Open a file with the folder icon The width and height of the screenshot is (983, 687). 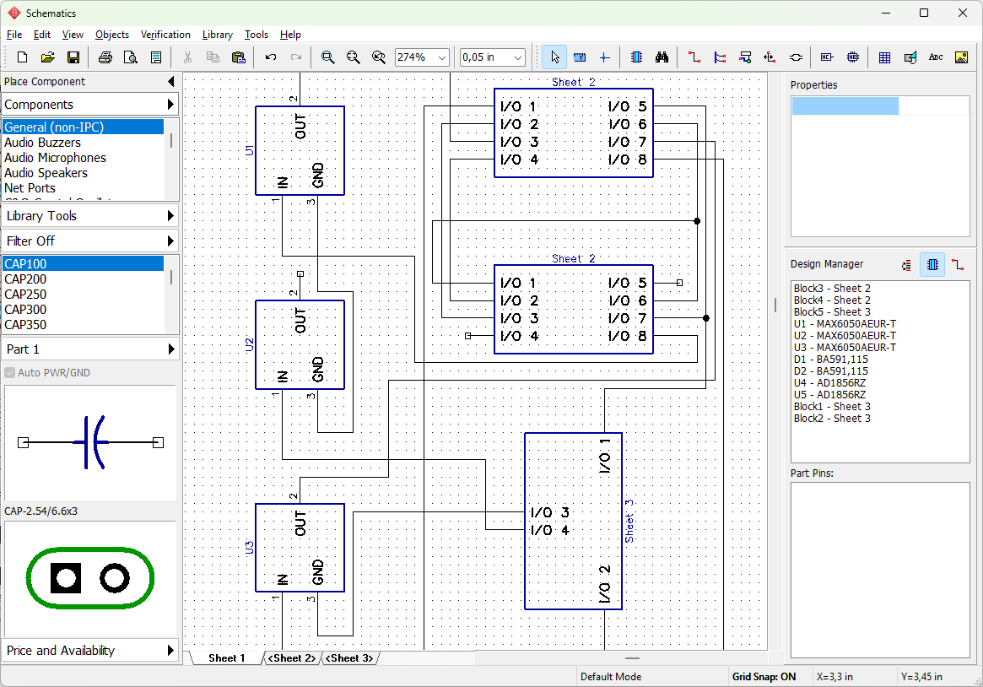tap(47, 57)
